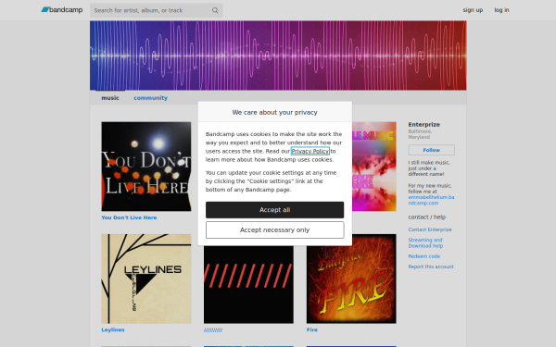This screenshot has height=347, width=556.
Task: Open the red slashes album cover
Action: (x=248, y=284)
